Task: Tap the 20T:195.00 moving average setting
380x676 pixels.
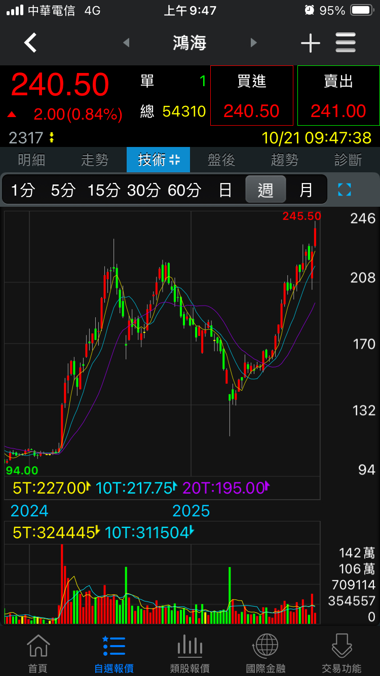Action: click(225, 488)
